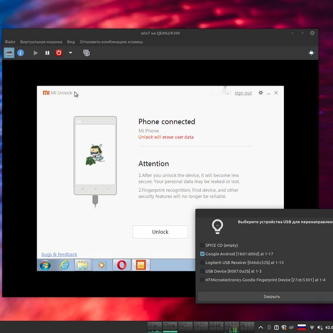Click the lightbulb icon in the USB dialog

(217, 226)
